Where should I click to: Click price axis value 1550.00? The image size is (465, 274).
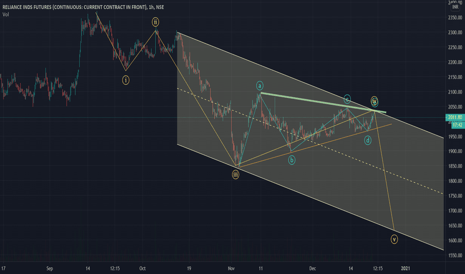455,256
